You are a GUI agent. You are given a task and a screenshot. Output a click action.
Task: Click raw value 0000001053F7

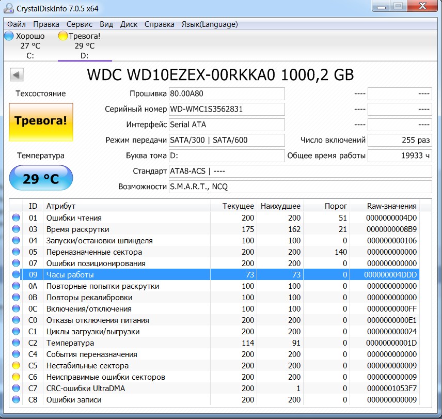(x=392, y=389)
